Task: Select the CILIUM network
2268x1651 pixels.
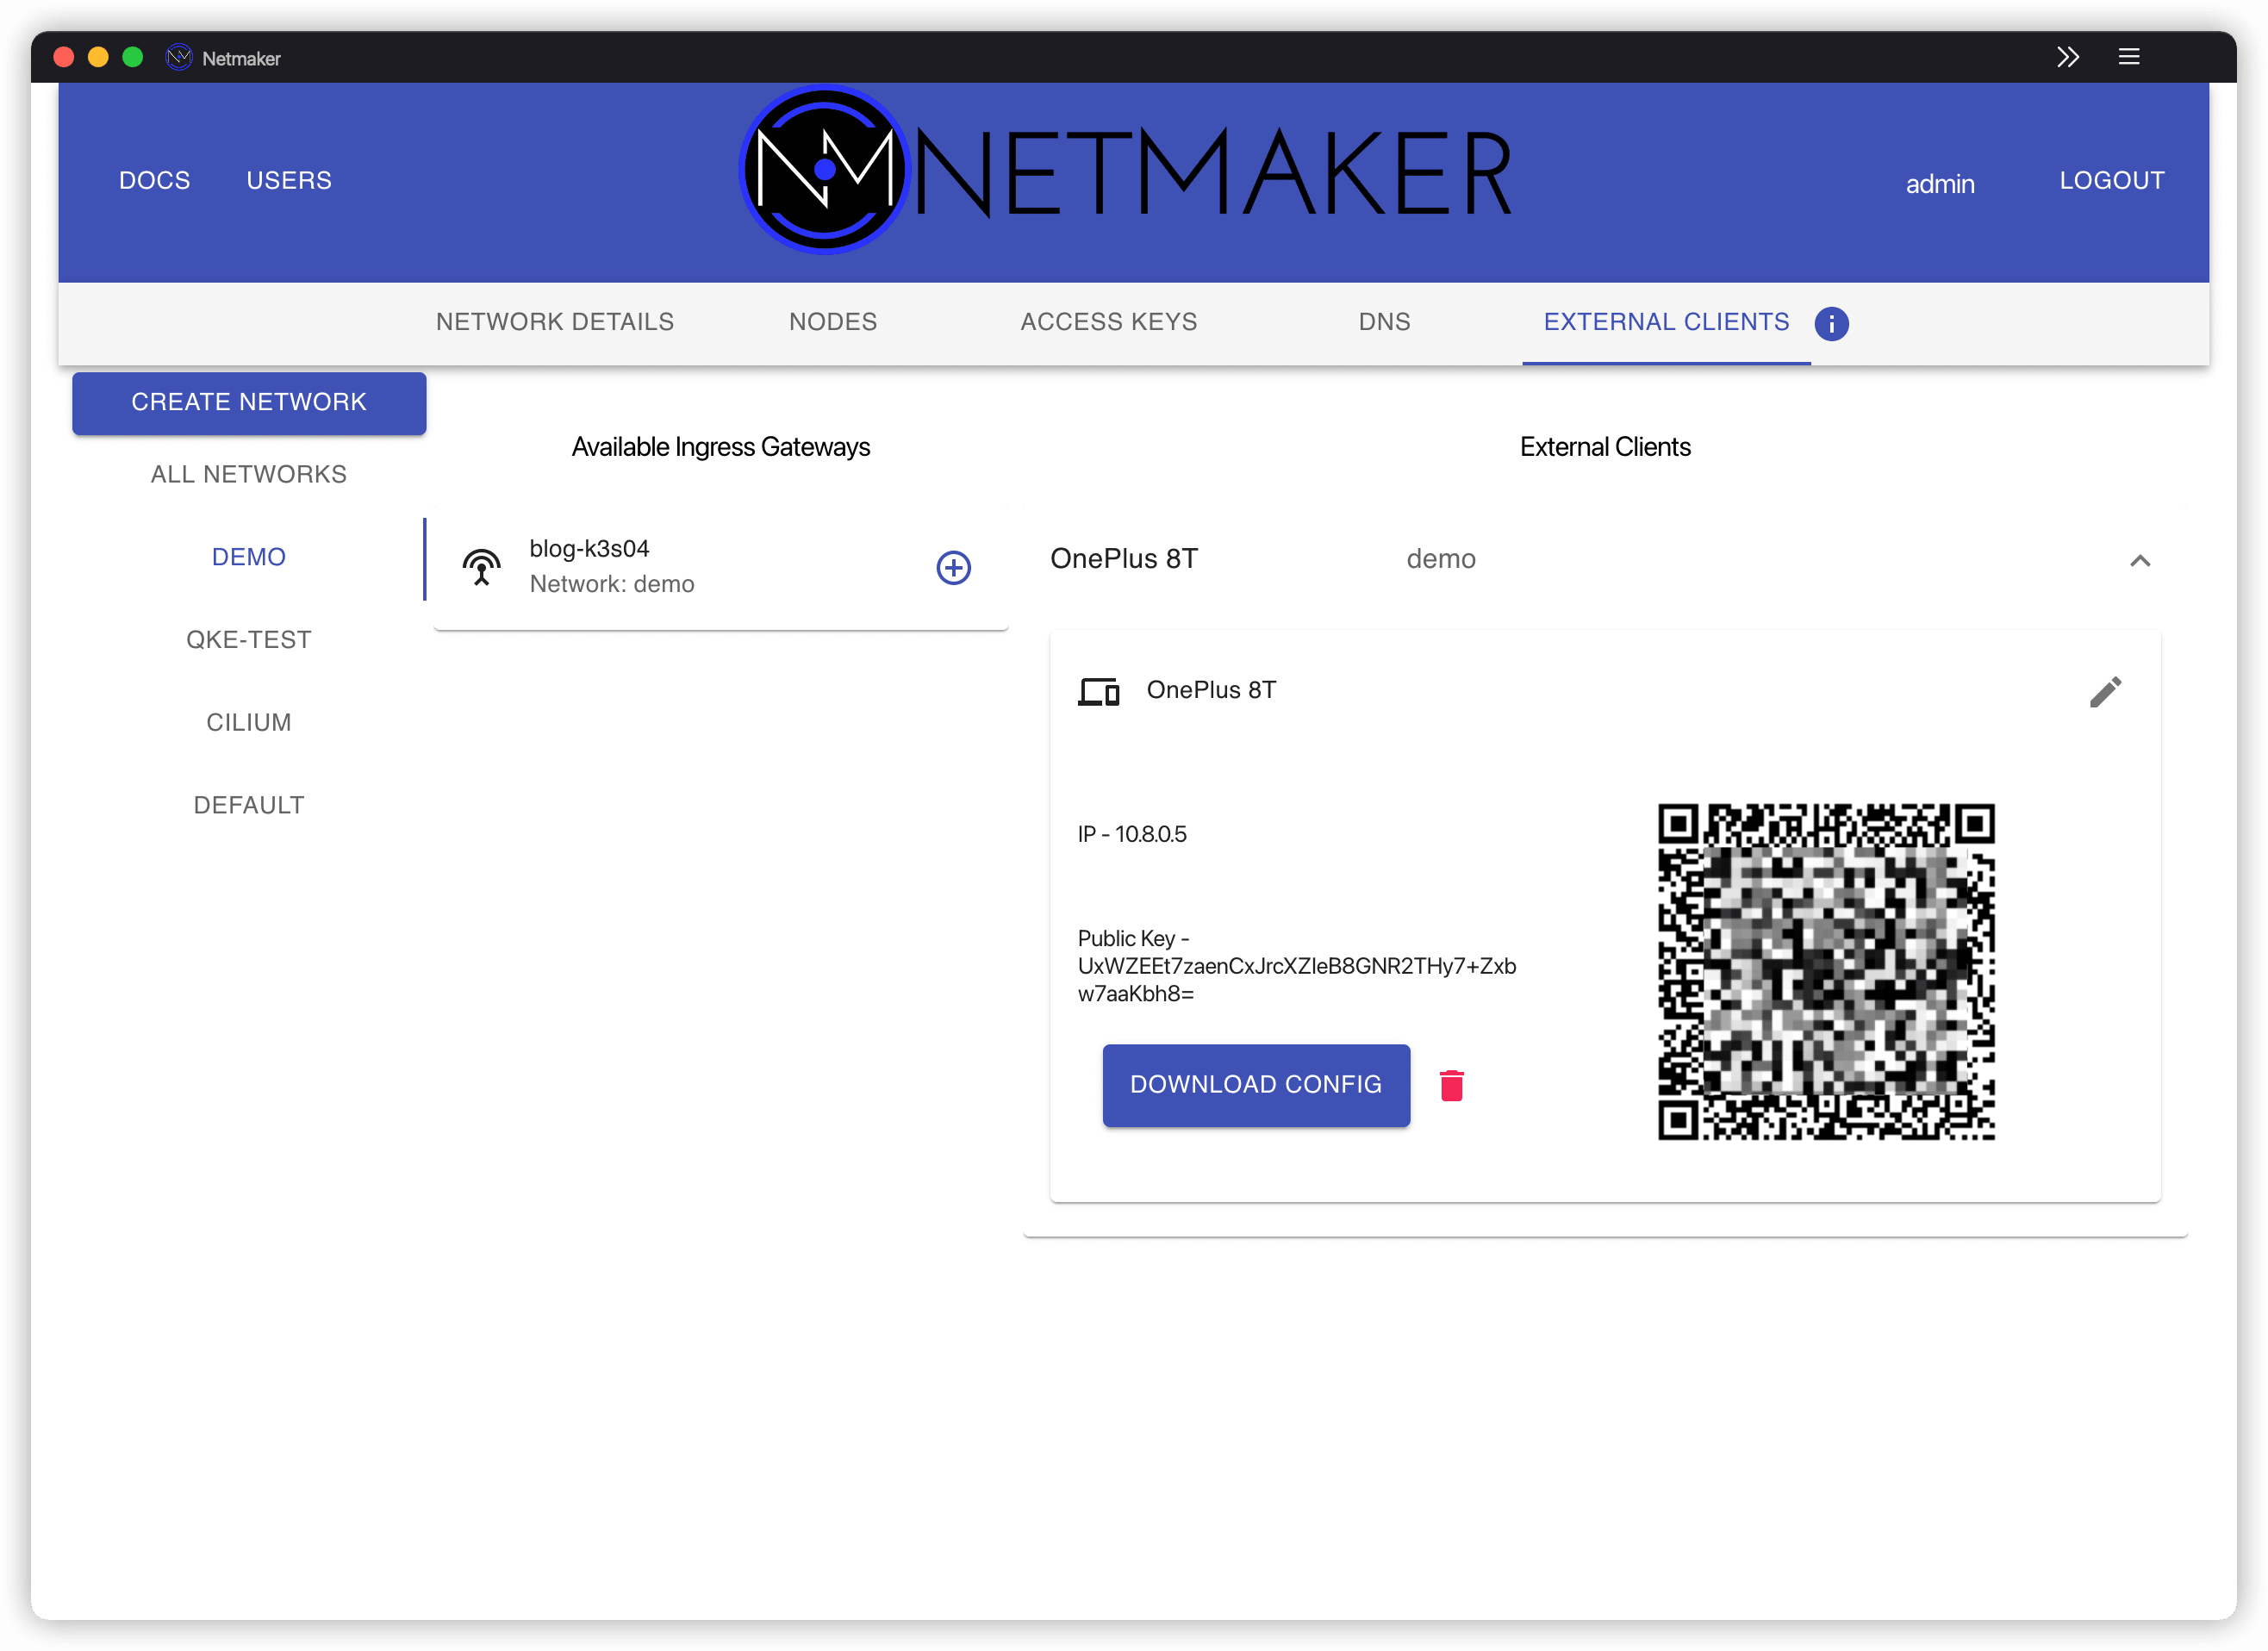Action: [x=248, y=721]
